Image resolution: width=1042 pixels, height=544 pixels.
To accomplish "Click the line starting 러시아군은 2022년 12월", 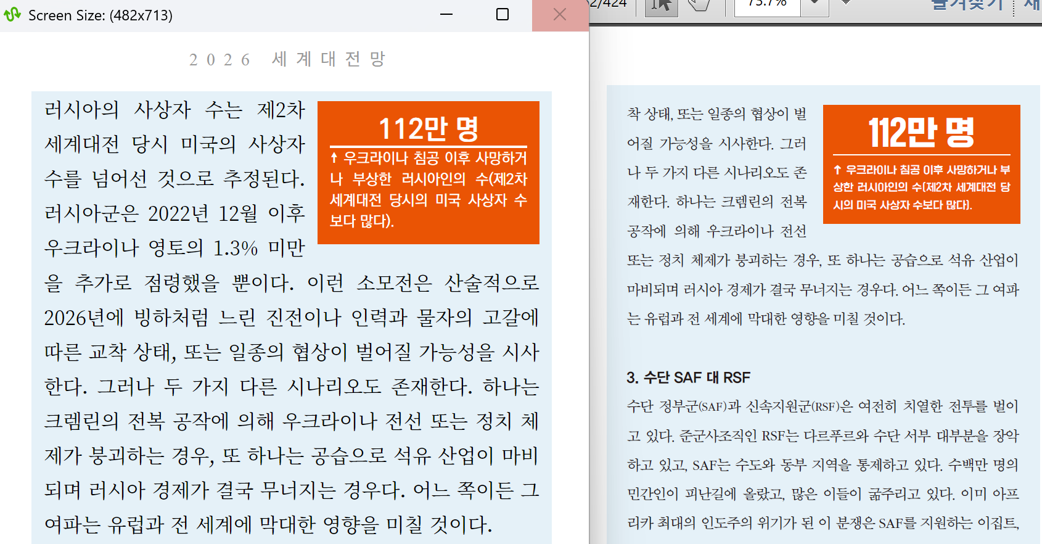I will [x=174, y=213].
